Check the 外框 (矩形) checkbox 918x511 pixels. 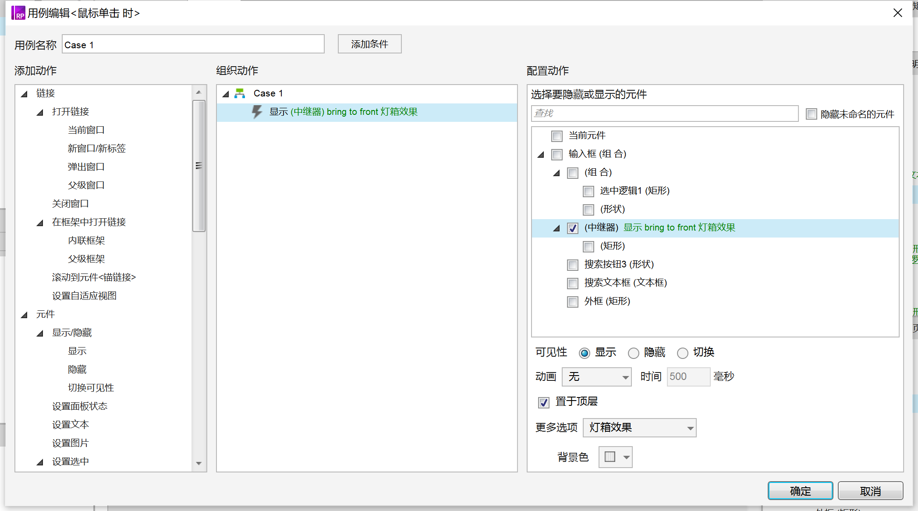573,302
